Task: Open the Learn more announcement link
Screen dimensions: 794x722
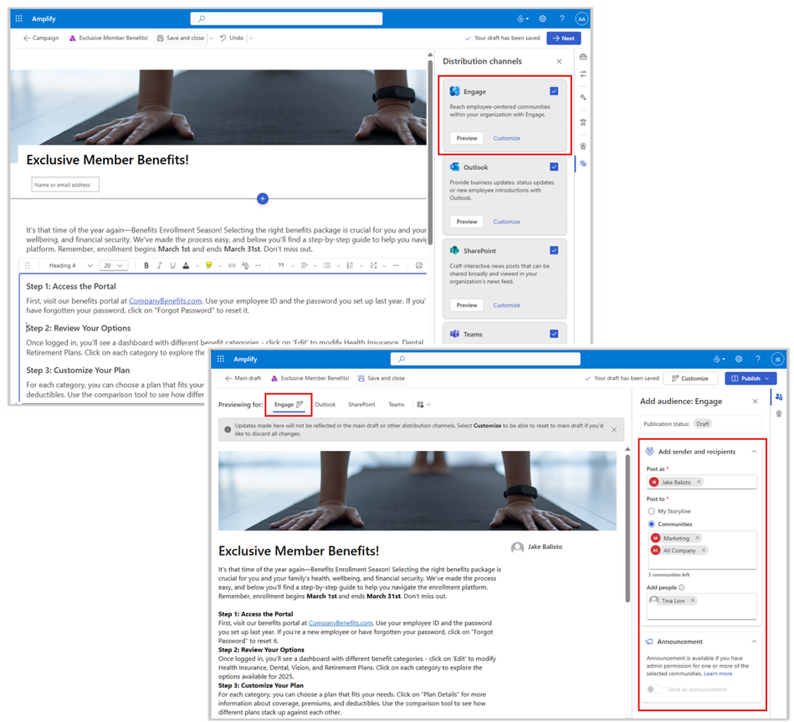Action: [718, 673]
